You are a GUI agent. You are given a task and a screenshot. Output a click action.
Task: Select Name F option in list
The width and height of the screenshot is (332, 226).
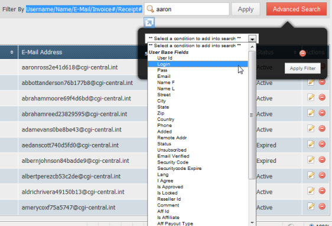tap(198, 83)
